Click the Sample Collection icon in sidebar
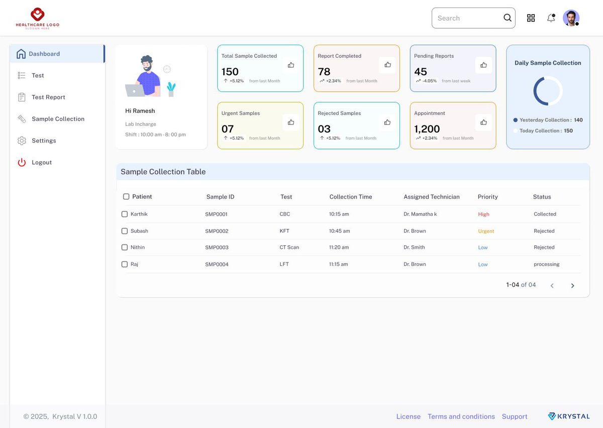This screenshot has height=428, width=603. (22, 119)
